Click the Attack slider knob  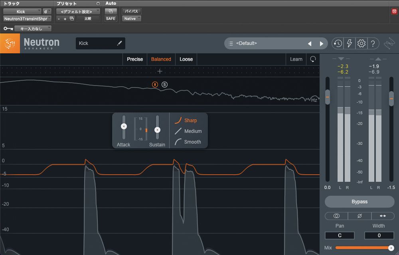124,127
